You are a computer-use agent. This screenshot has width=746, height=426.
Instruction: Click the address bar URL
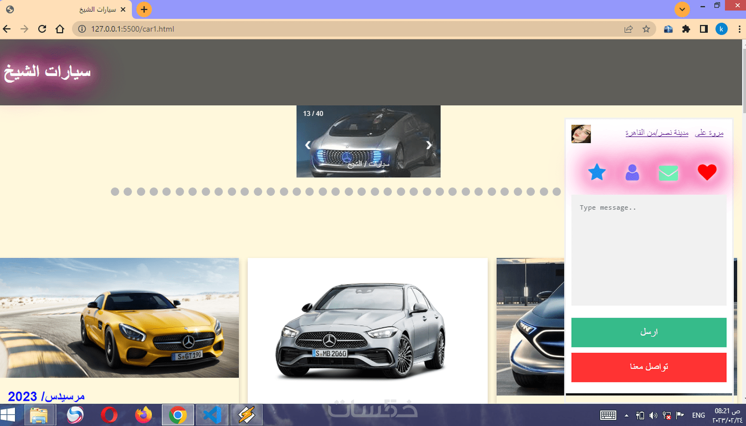tap(133, 29)
